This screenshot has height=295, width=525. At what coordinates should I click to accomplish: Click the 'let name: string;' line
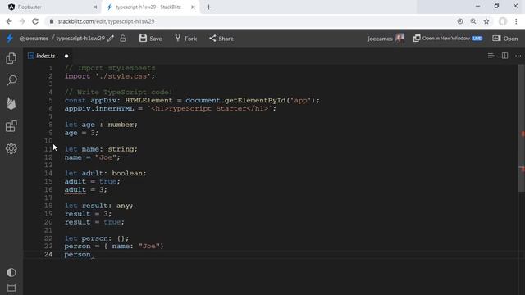(101, 149)
